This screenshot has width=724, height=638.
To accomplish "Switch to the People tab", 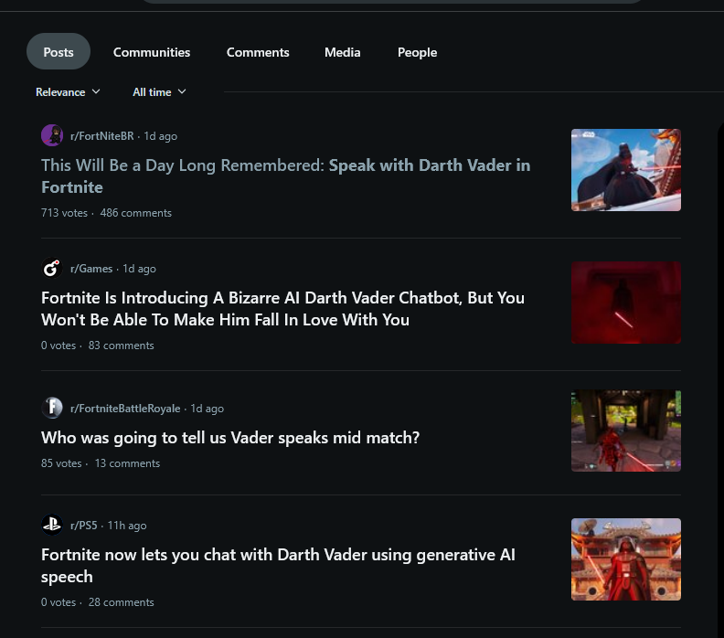I will (x=417, y=52).
